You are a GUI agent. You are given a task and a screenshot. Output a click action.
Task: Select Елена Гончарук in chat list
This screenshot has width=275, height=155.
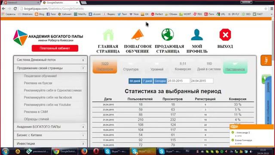click(244, 140)
